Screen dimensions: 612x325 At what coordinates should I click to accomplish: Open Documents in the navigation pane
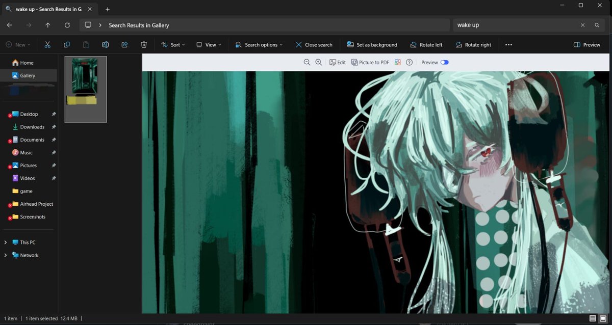pyautogui.click(x=29, y=140)
